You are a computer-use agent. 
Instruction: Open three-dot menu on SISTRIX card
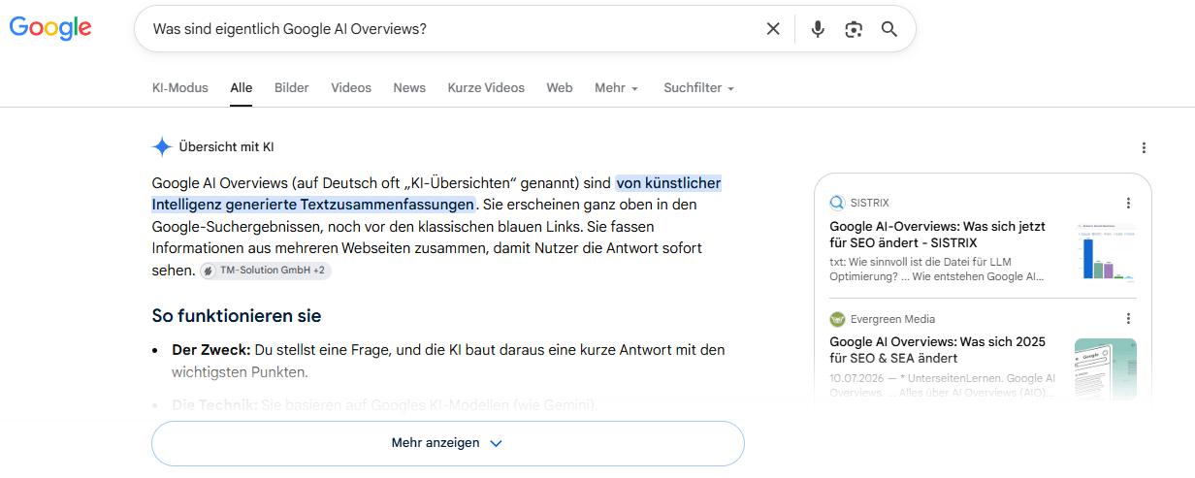1128,203
